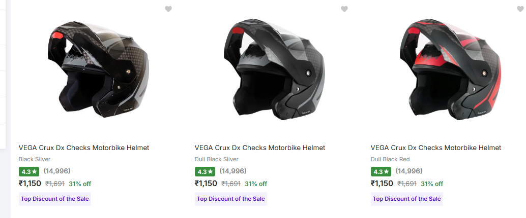Click Top Discount of the Sale under Black Silver

(x=55, y=199)
